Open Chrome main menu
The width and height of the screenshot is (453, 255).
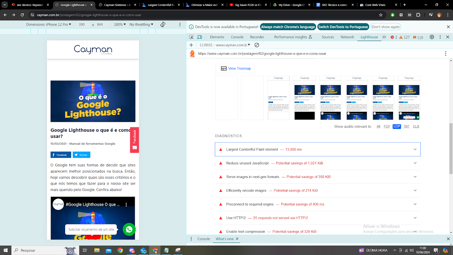tap(448, 15)
